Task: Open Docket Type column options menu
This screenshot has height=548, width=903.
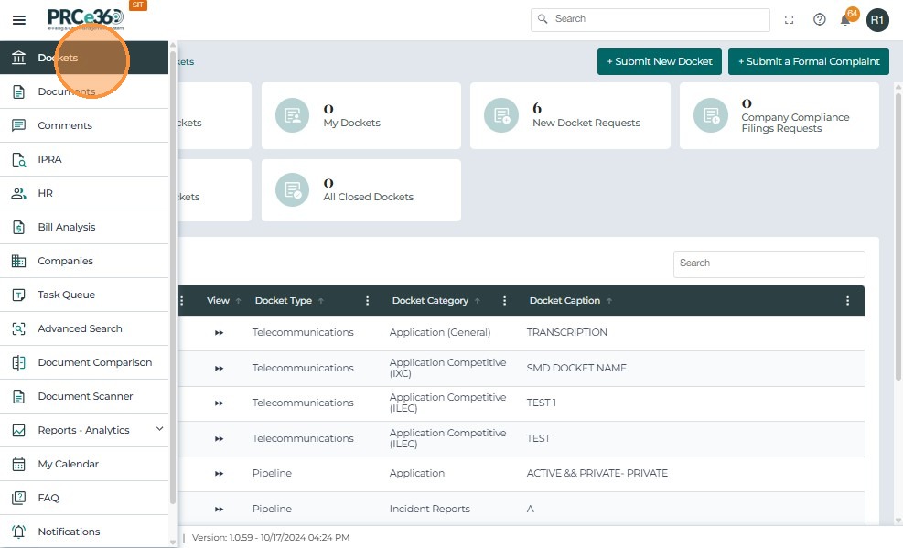Action: [x=368, y=301]
